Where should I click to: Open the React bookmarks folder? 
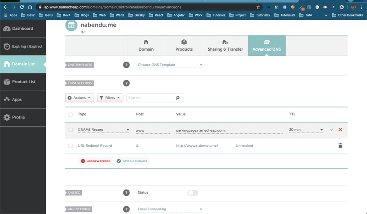click(x=156, y=15)
